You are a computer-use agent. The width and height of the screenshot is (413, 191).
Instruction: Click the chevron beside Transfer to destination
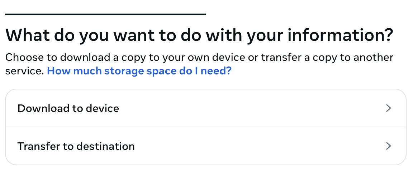388,146
